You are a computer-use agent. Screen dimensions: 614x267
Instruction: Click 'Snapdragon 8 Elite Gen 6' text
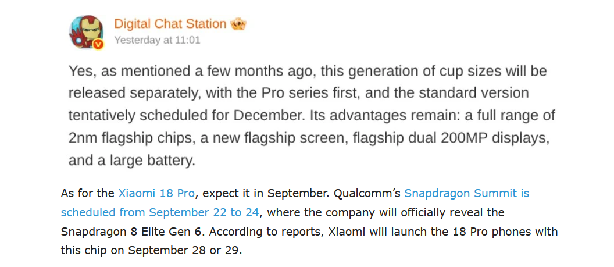coord(133,232)
